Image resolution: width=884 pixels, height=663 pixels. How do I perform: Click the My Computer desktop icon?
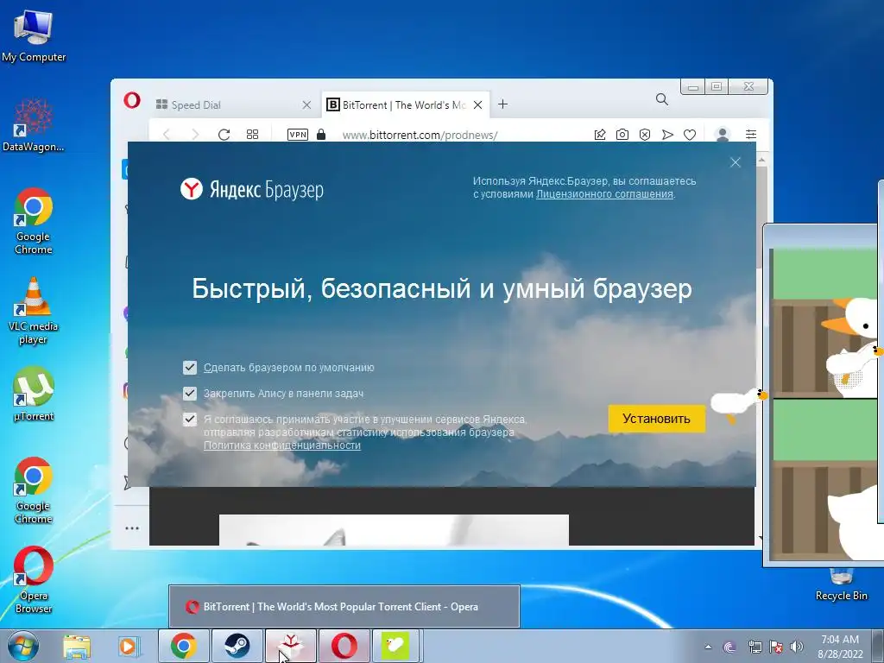tap(34, 35)
